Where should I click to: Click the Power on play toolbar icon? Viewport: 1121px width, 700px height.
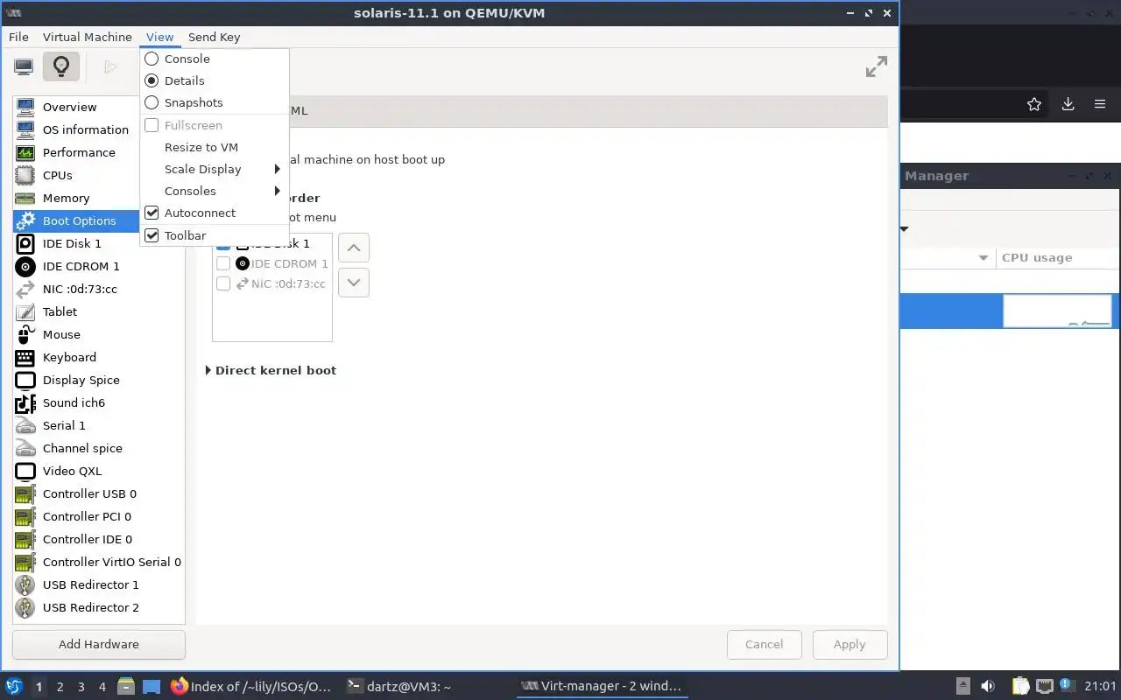coord(110,66)
